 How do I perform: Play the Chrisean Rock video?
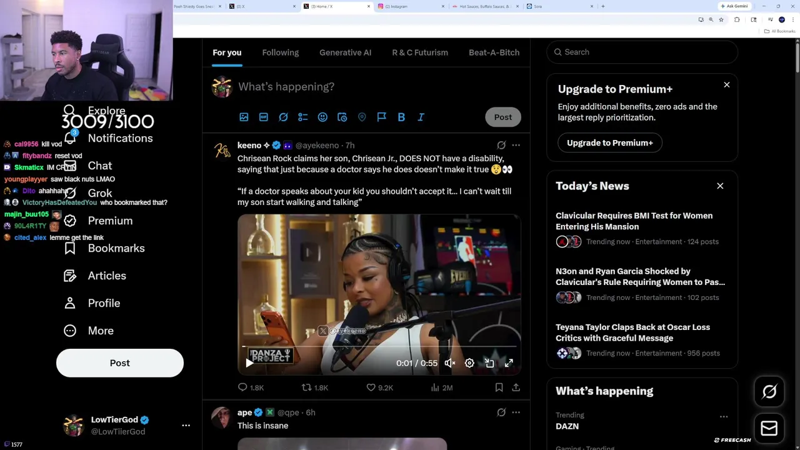click(249, 363)
